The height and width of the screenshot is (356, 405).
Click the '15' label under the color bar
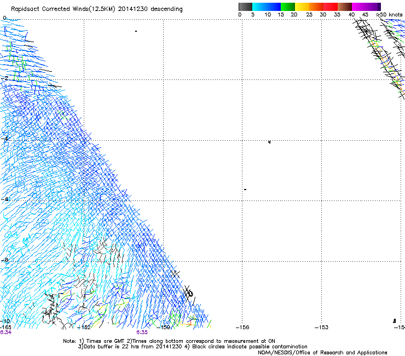click(x=281, y=15)
